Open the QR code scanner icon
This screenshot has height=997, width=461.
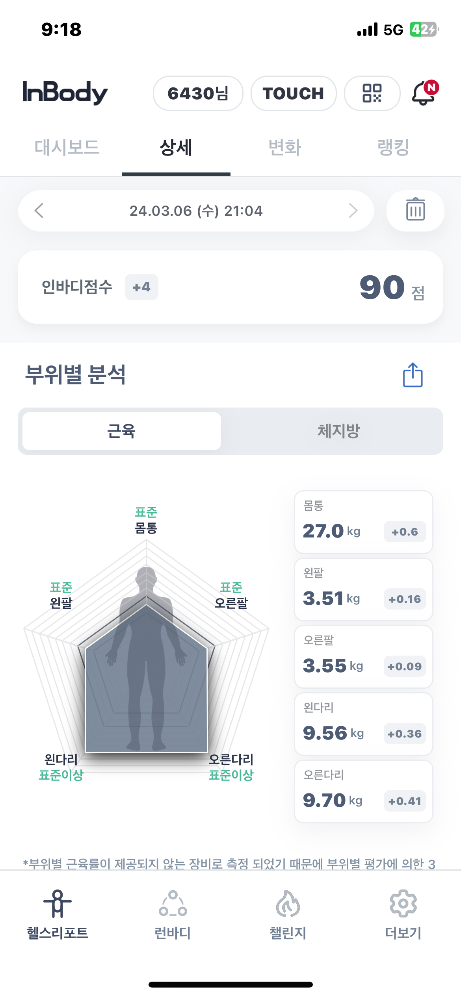(x=372, y=93)
